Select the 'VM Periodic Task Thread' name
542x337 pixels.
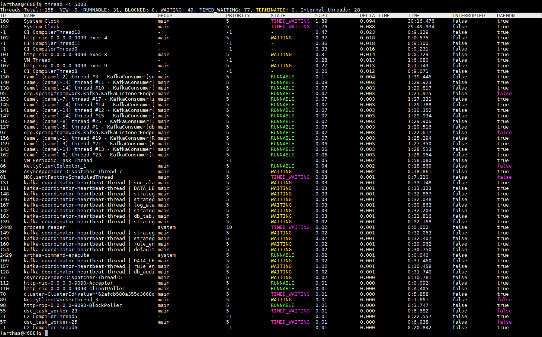point(58,161)
